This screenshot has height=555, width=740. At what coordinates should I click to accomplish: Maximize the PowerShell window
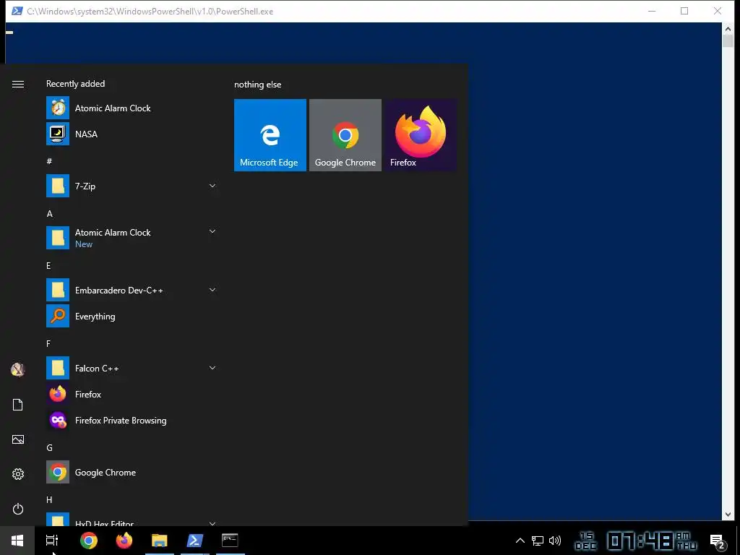pos(684,11)
